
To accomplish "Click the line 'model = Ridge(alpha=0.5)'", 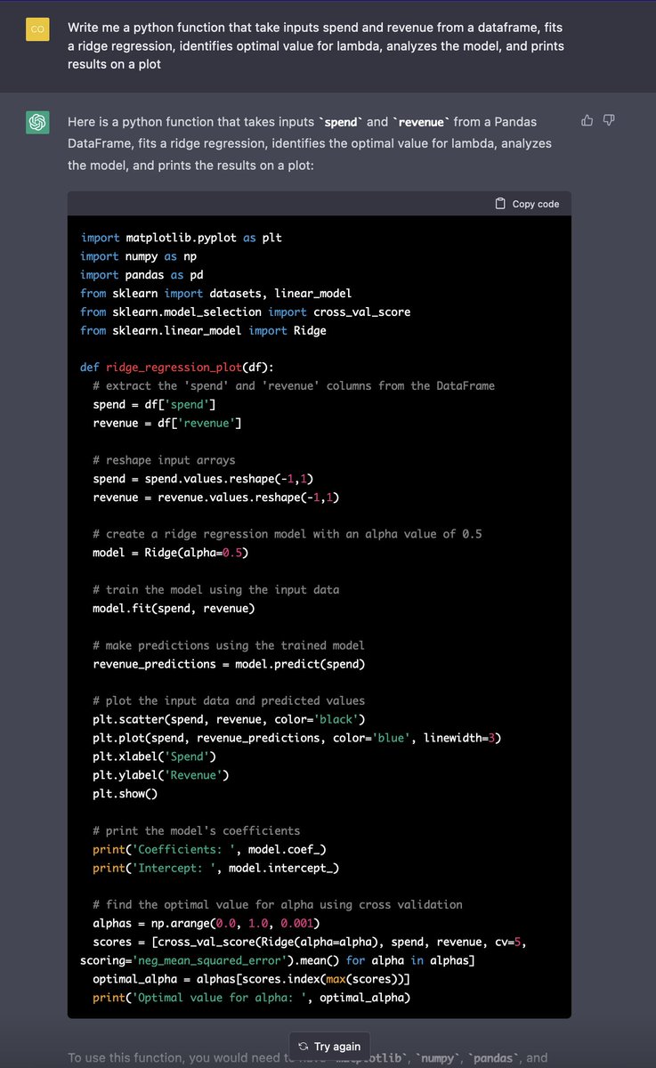I will tap(170, 553).
